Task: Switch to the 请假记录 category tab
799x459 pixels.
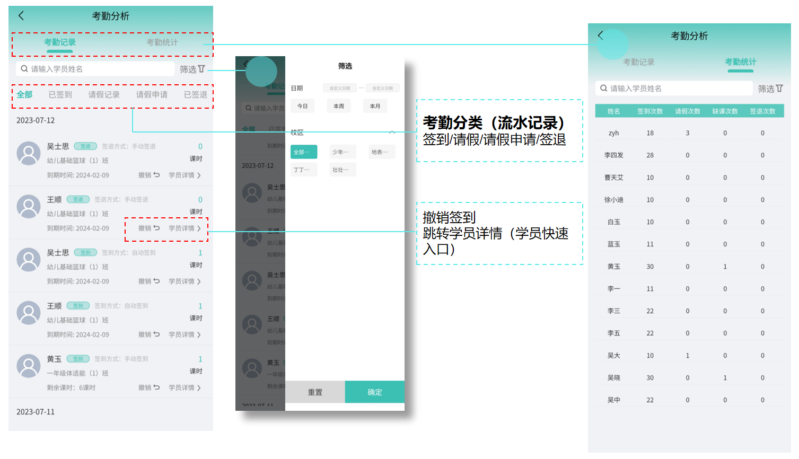Action: coord(104,95)
